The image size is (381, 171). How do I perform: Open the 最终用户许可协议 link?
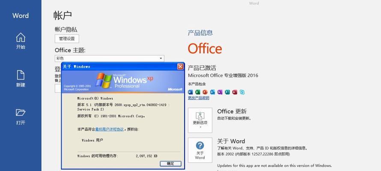109,129
